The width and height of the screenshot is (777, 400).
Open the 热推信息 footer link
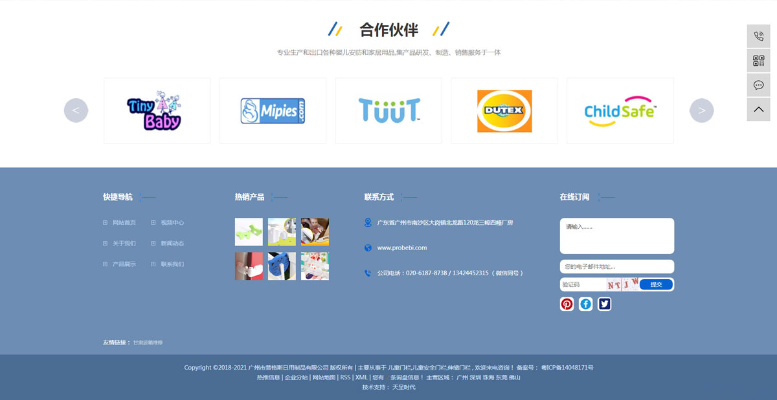click(269, 377)
